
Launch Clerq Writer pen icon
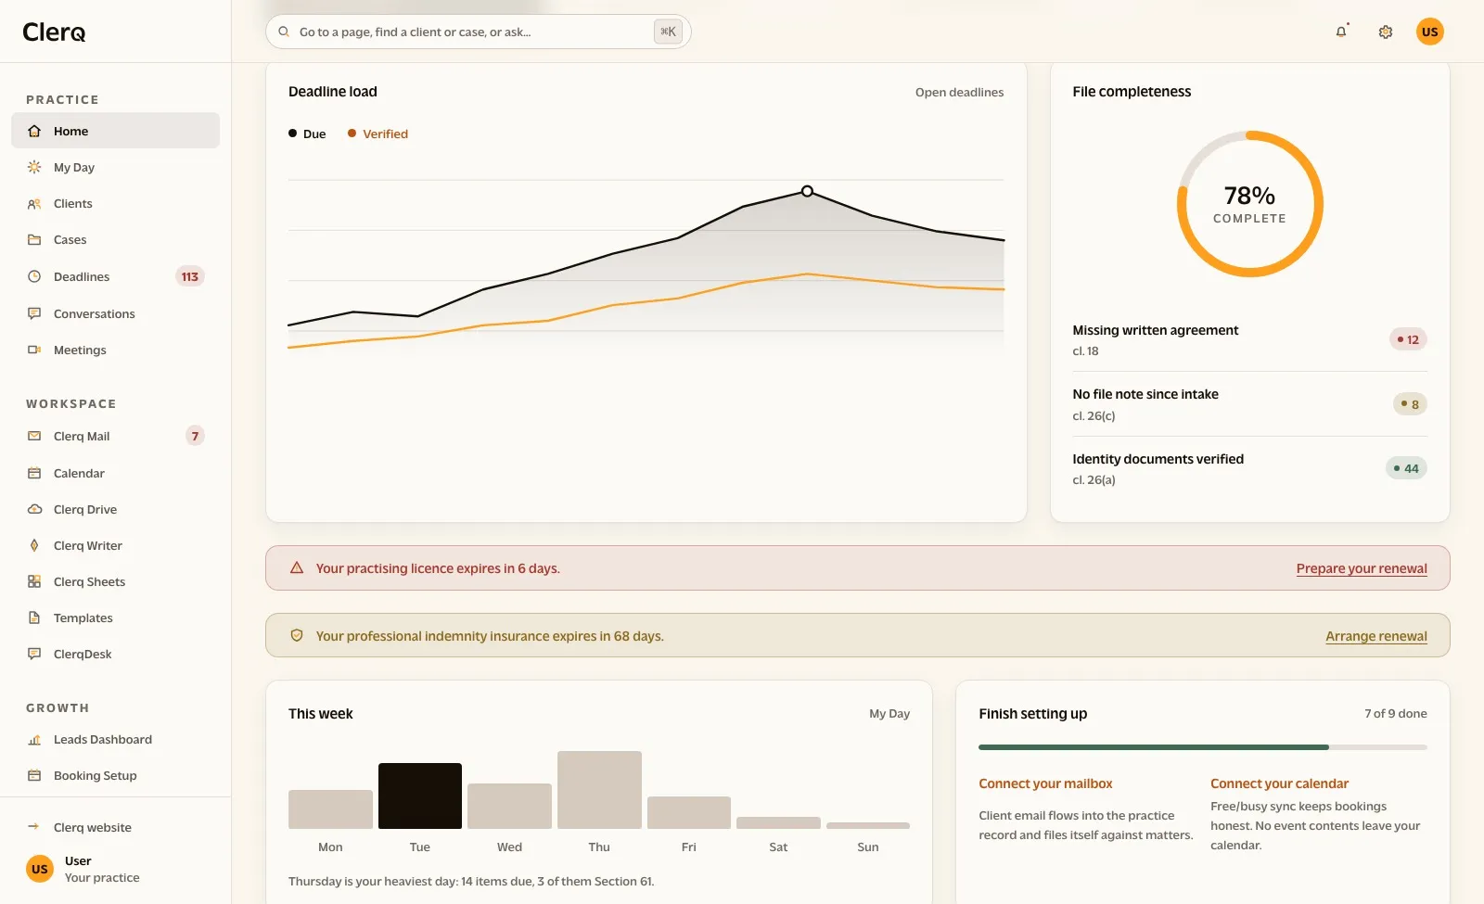34,545
